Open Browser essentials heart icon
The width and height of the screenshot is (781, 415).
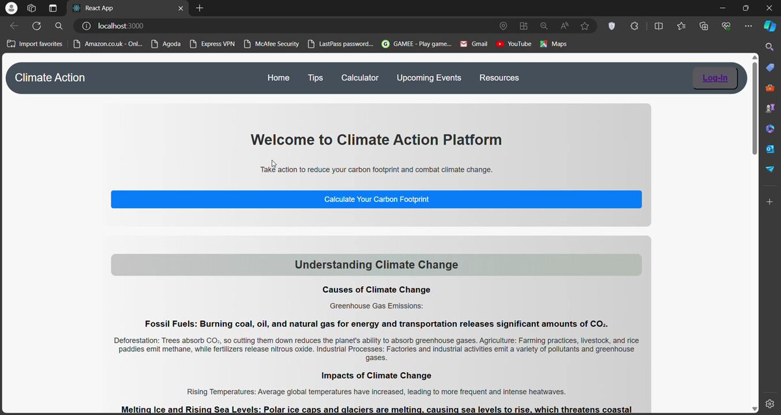(x=726, y=26)
